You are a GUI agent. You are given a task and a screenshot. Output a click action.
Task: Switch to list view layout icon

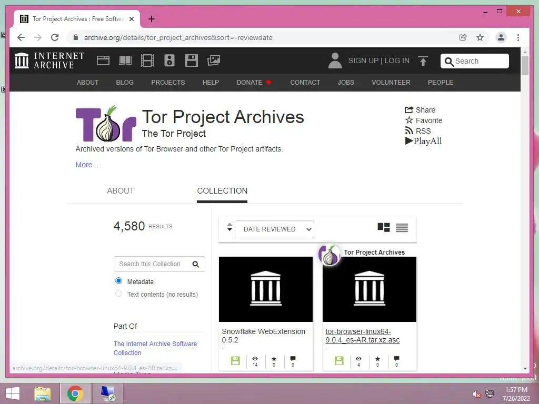point(402,227)
